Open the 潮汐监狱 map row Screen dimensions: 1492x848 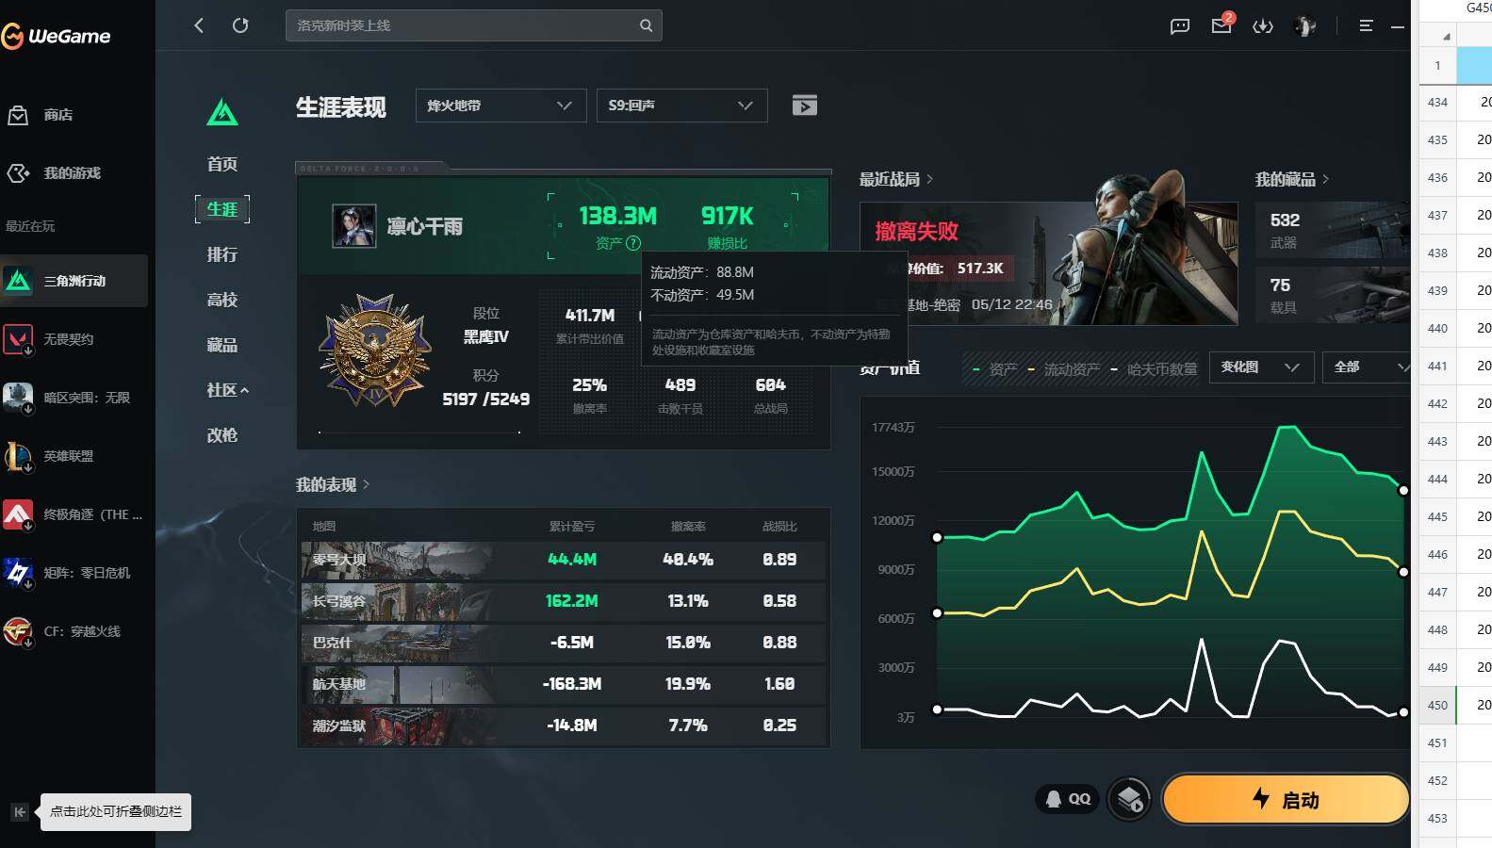[x=564, y=726]
